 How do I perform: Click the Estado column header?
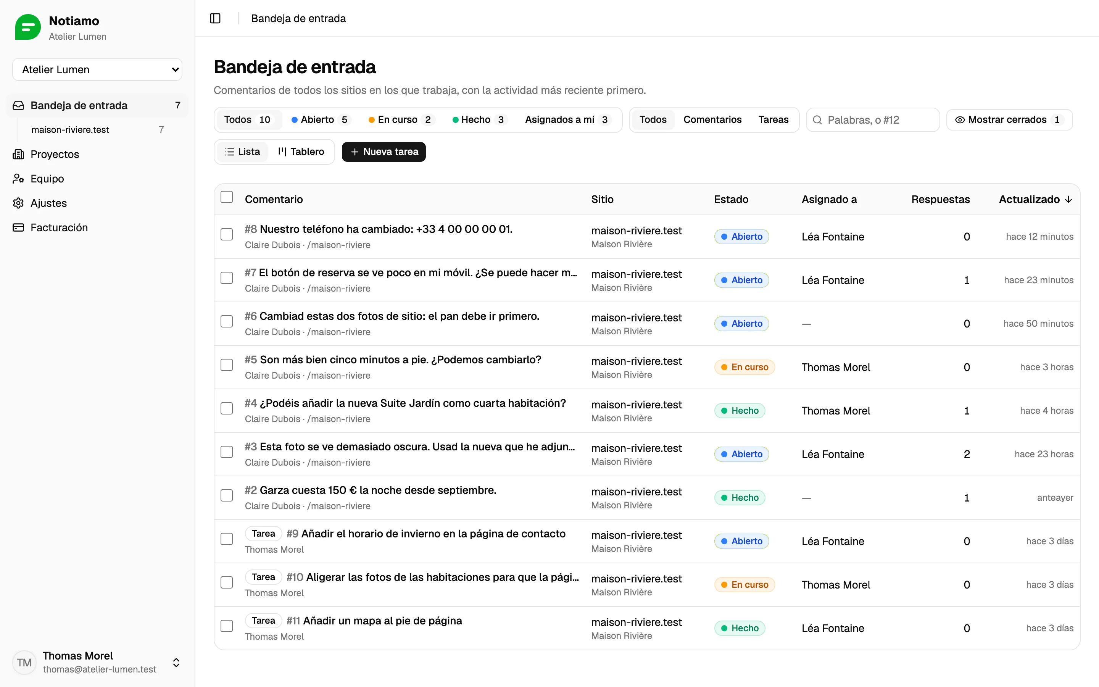(731, 200)
